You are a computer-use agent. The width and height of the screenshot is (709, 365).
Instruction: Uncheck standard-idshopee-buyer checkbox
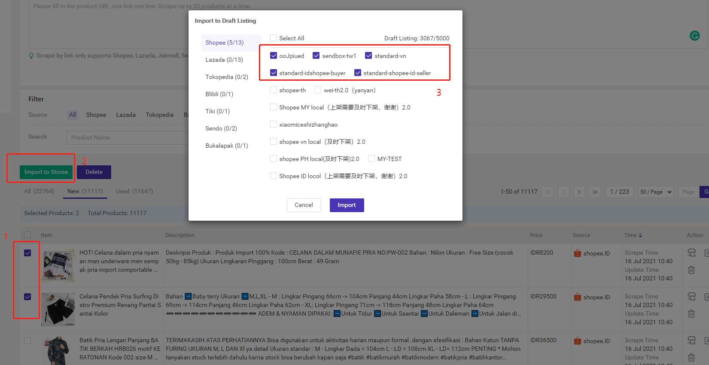(x=274, y=73)
